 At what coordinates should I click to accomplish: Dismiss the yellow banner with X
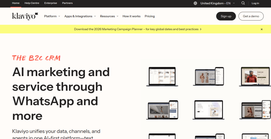(262, 29)
